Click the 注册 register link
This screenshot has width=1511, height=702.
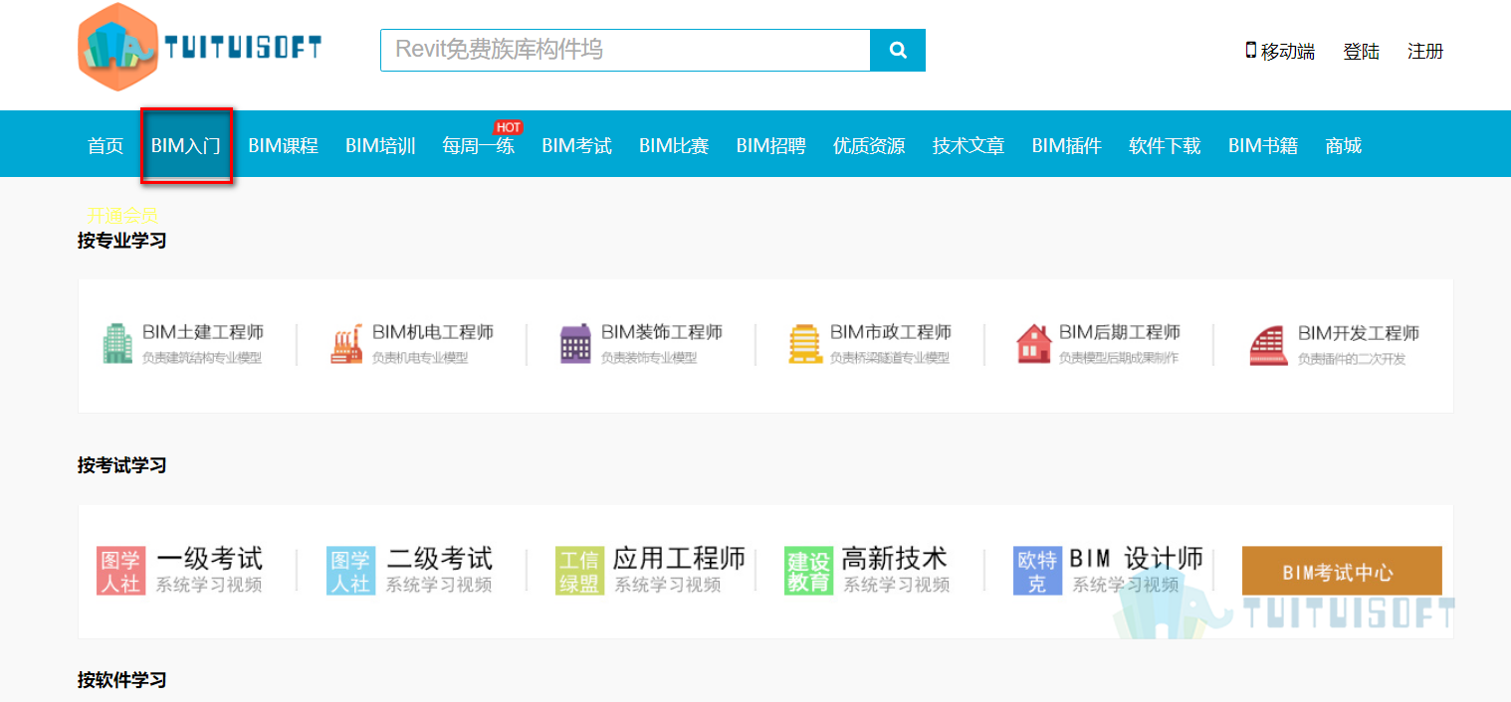point(1425,52)
